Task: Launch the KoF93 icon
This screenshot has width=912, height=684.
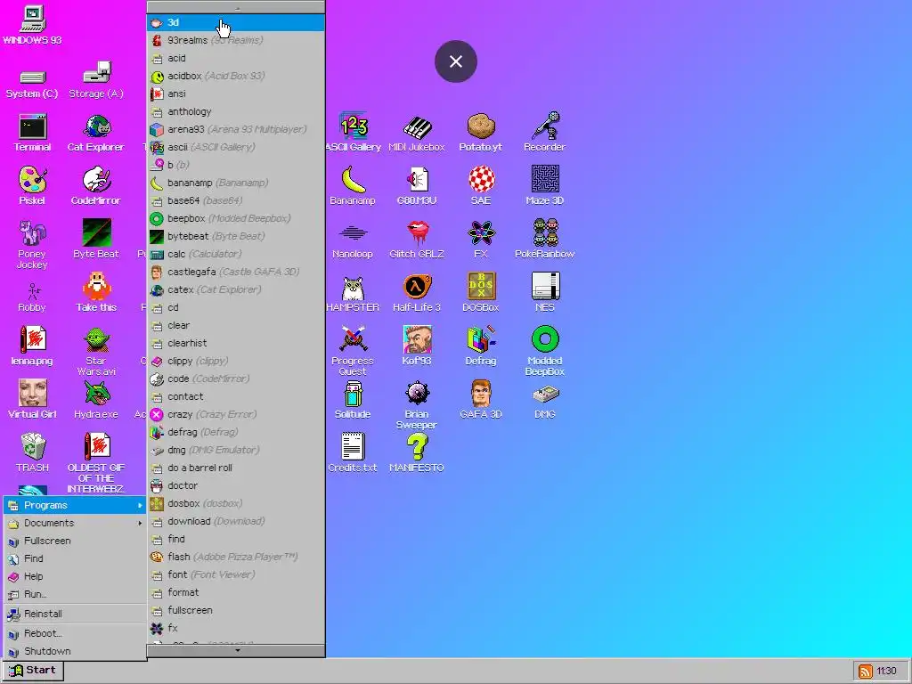Action: 417,346
